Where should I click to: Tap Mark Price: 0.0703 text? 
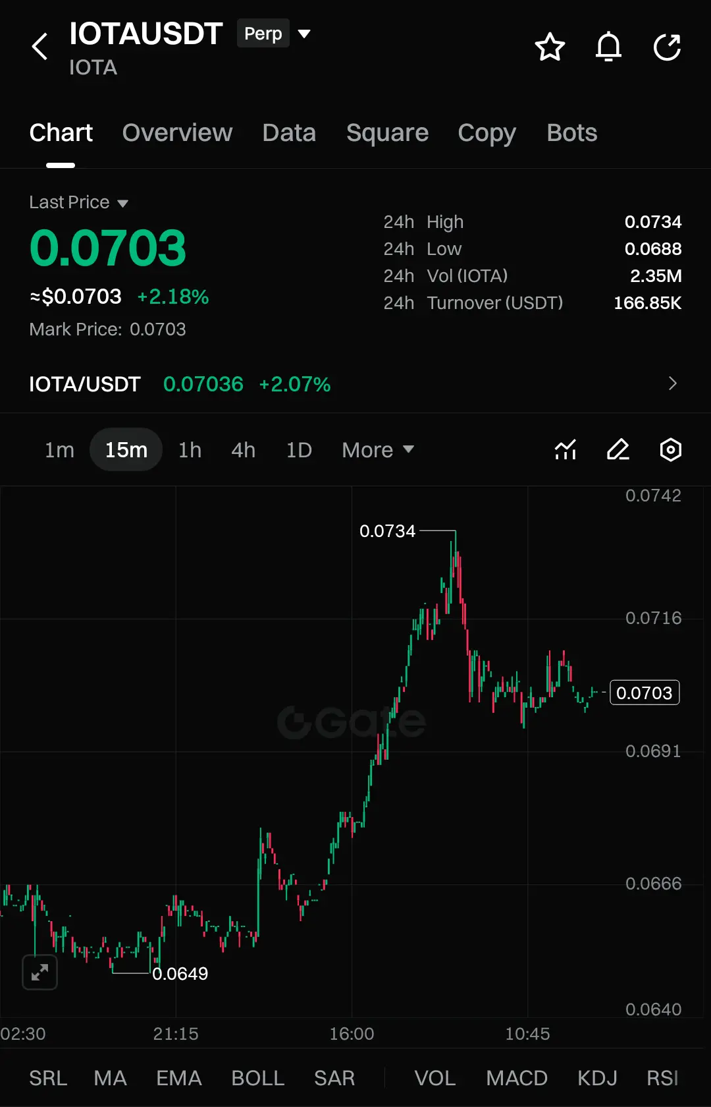(107, 329)
